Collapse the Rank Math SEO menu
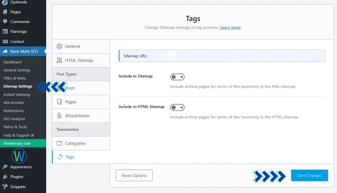 point(24,51)
